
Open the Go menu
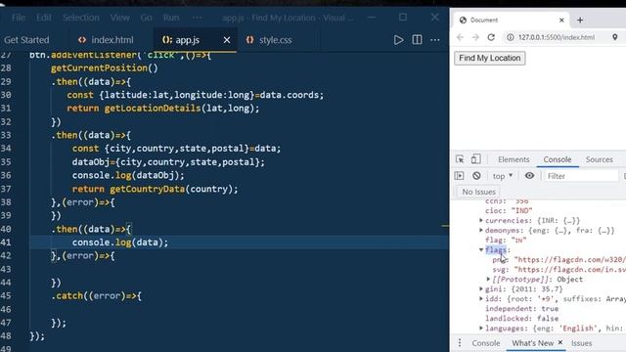point(146,18)
